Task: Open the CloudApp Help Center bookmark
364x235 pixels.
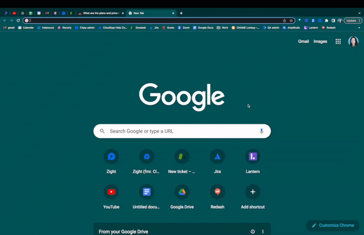Action: click(112, 28)
